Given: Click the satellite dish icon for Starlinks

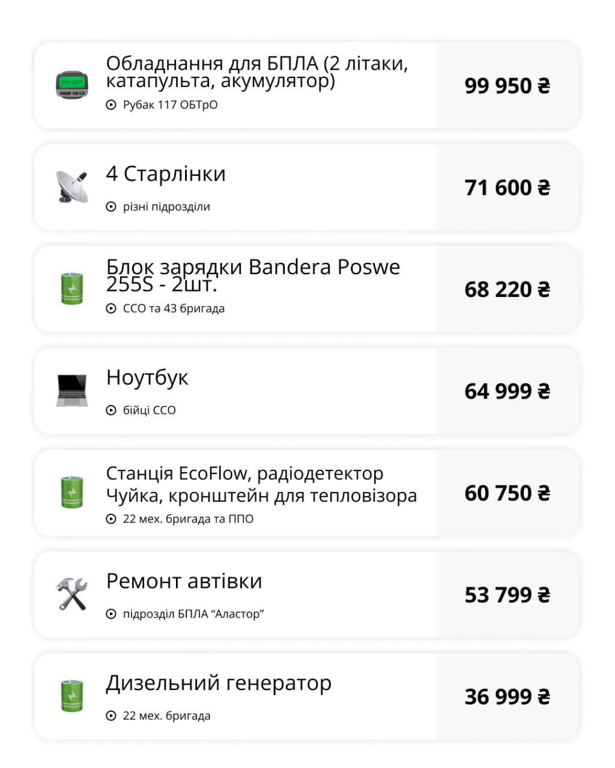Looking at the screenshot, I should click(72, 187).
